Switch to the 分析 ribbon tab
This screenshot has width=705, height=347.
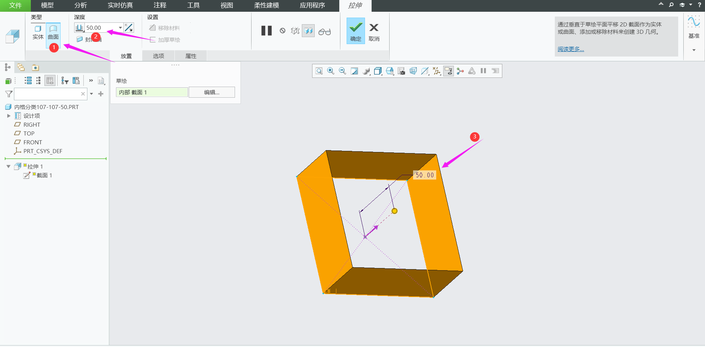coord(81,6)
